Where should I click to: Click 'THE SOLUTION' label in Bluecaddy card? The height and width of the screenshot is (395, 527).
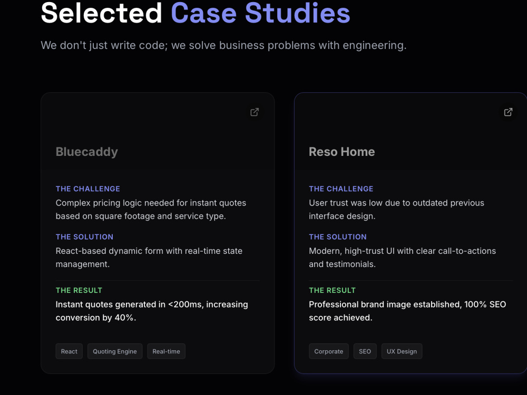84,237
